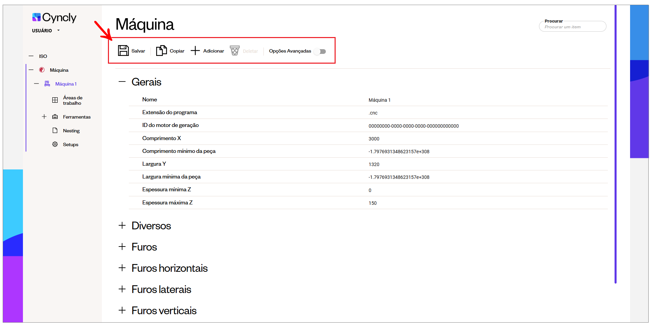Expand the Furos laterais section
Image resolution: width=652 pixels, height=326 pixels.
click(x=122, y=289)
